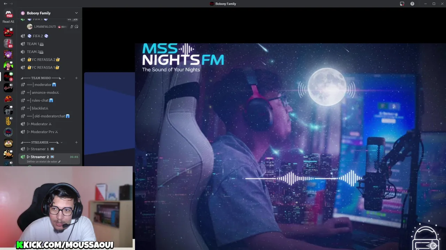Join FC REFASSA 2 voice channel
Screen dimensions: 446x250
(49, 60)
